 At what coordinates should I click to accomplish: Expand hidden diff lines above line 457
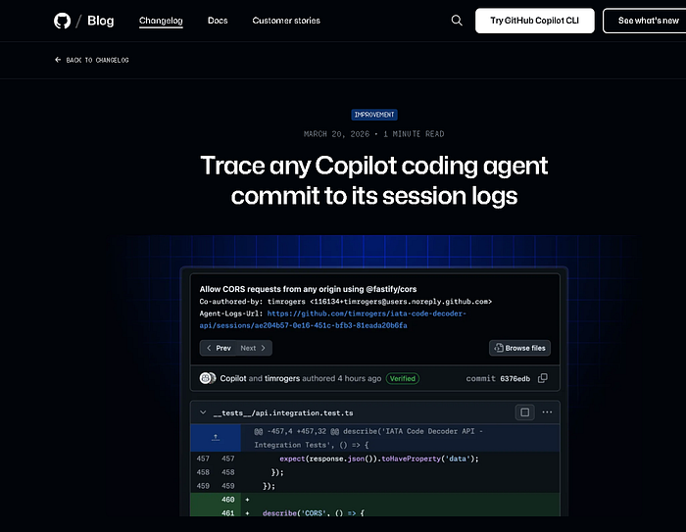point(216,438)
